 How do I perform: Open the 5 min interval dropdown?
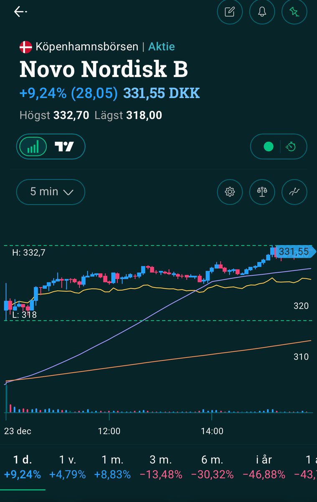(x=51, y=192)
